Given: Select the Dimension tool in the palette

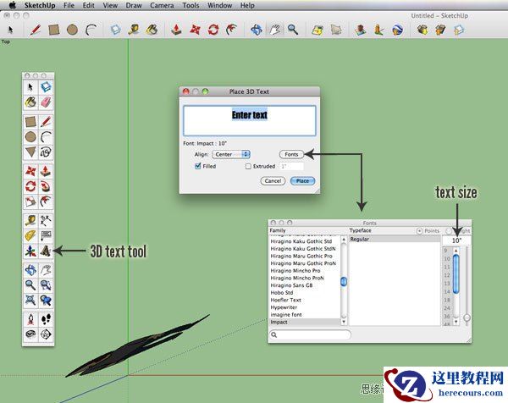Looking at the screenshot, I should click(46, 221).
